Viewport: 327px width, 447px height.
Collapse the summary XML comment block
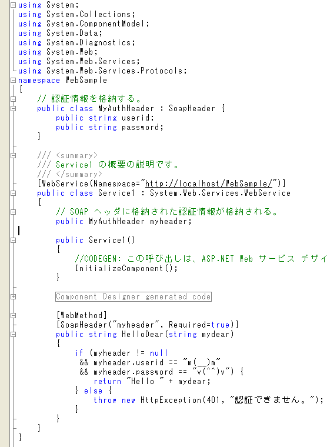pos(13,156)
